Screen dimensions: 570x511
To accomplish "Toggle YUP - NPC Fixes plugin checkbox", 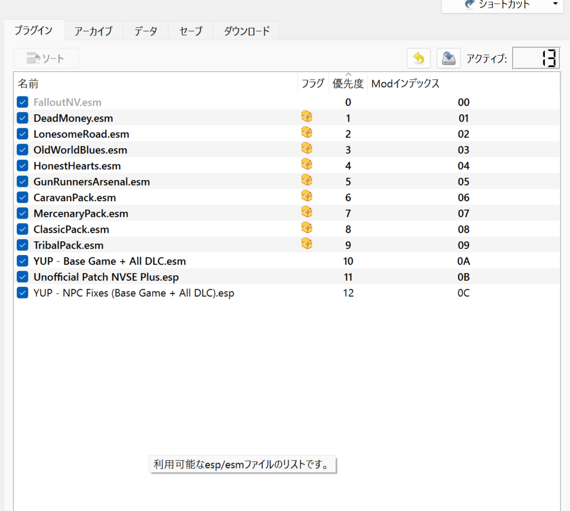I will (x=22, y=293).
